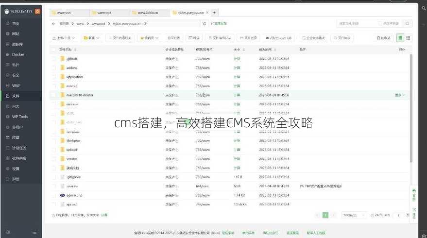
Task: Open the 文件 item in sidebar
Action: [x=21, y=96]
